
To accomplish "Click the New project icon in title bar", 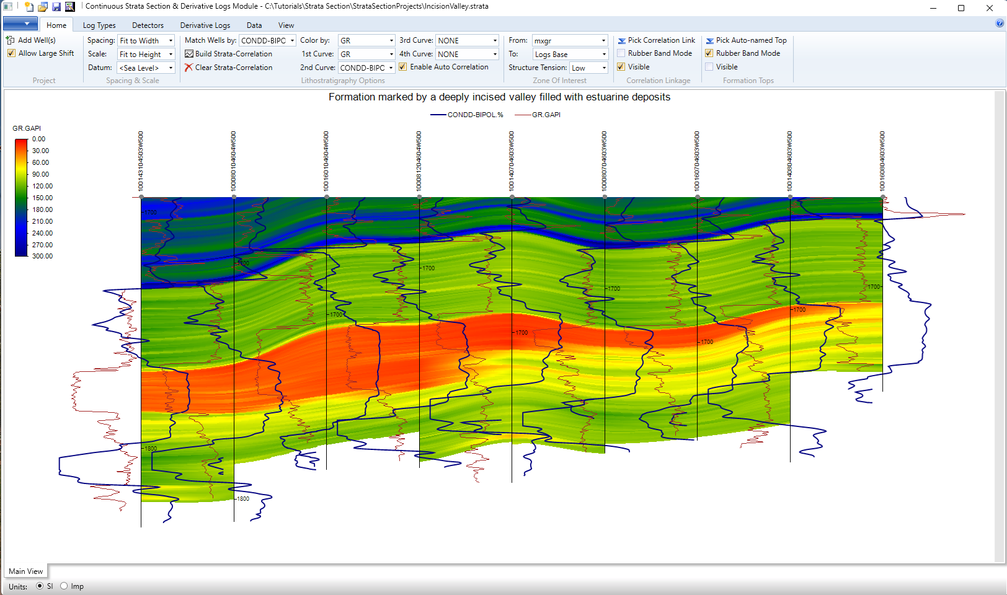I will (29, 7).
